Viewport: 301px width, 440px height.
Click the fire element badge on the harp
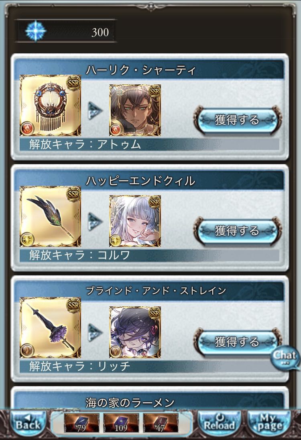(x=27, y=128)
